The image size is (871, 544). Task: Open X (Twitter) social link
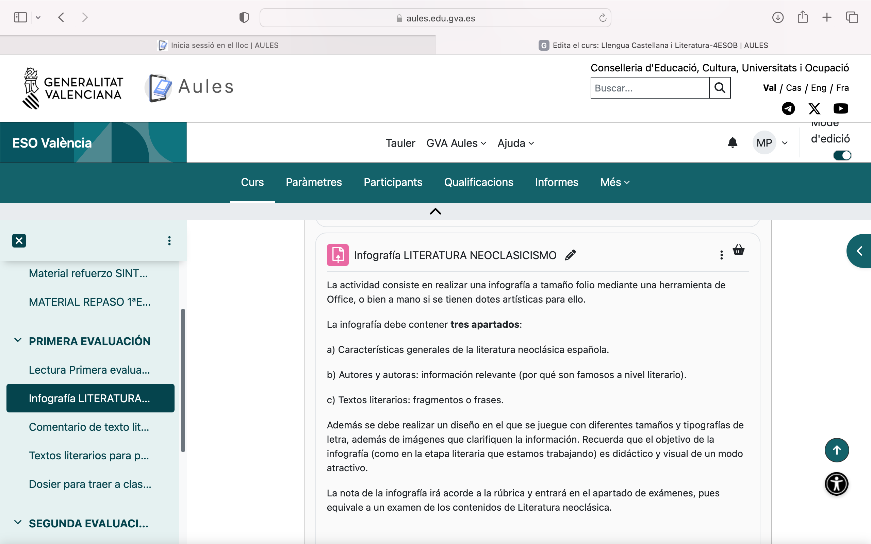tap(814, 108)
